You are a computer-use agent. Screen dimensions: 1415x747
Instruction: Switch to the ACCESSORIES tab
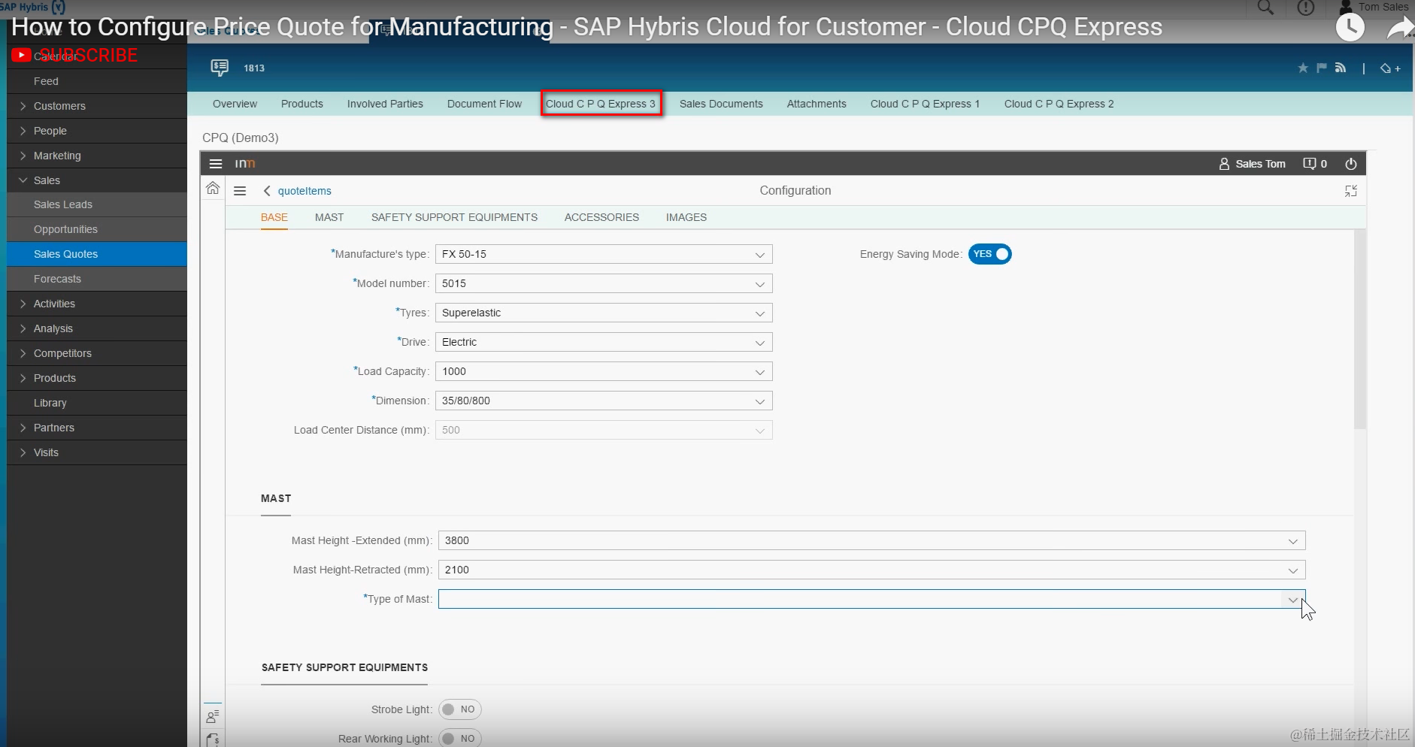pos(601,217)
